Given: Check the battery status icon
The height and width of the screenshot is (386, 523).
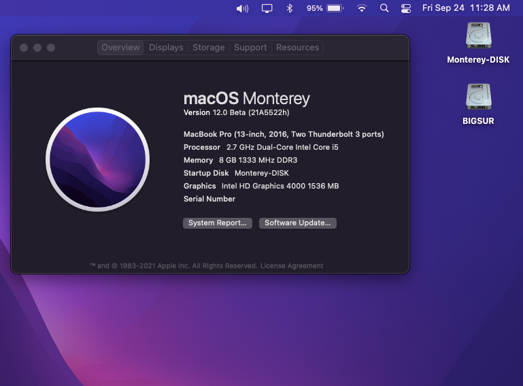Looking at the screenshot, I should (335, 8).
